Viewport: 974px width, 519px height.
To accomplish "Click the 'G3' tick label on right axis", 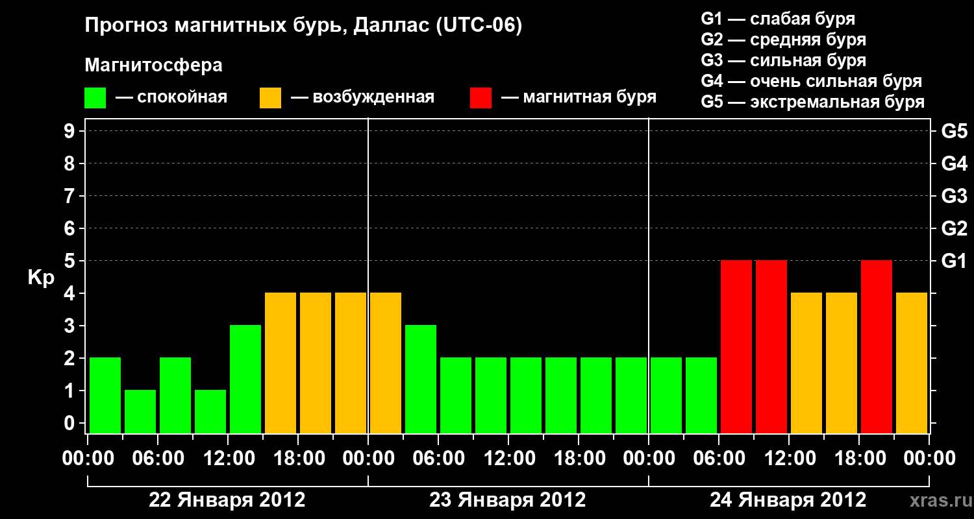I will pyautogui.click(x=955, y=196).
